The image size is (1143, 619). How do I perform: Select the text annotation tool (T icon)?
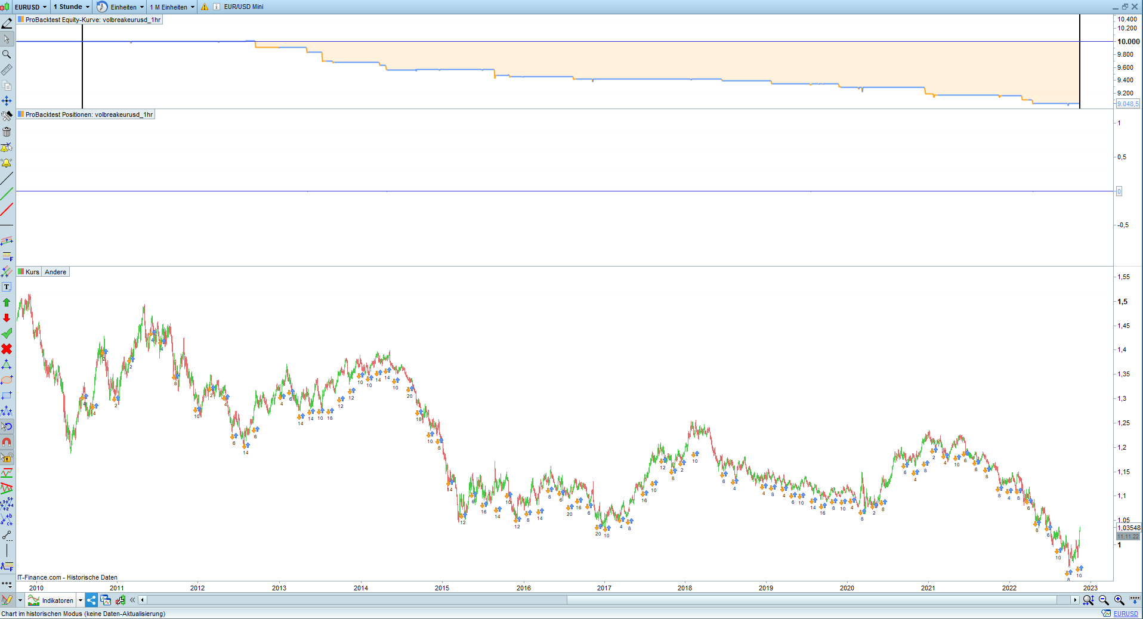pyautogui.click(x=7, y=287)
